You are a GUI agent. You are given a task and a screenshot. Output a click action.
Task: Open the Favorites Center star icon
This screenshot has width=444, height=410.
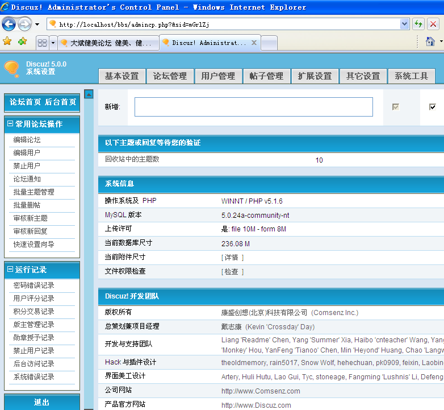click(x=7, y=42)
